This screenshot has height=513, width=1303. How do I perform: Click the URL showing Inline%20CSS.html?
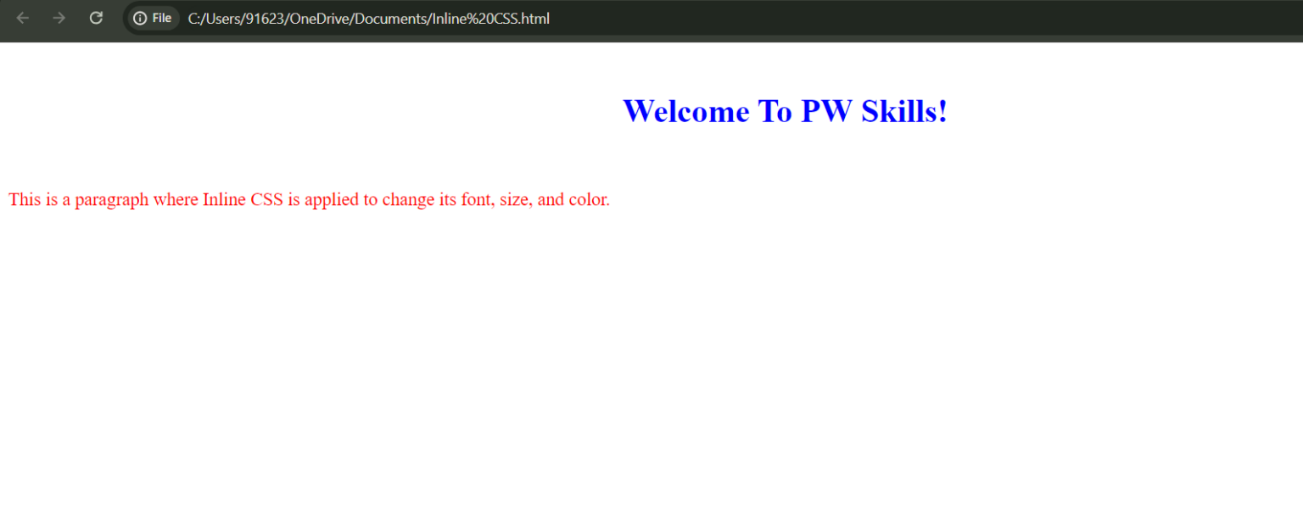pyautogui.click(x=369, y=18)
